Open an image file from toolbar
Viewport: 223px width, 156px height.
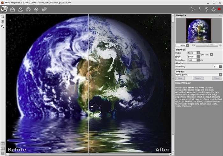tap(12, 9)
